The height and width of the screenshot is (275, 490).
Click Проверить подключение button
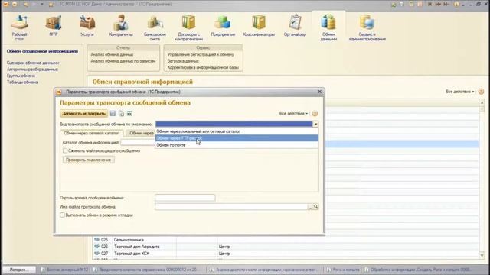[x=89, y=160]
